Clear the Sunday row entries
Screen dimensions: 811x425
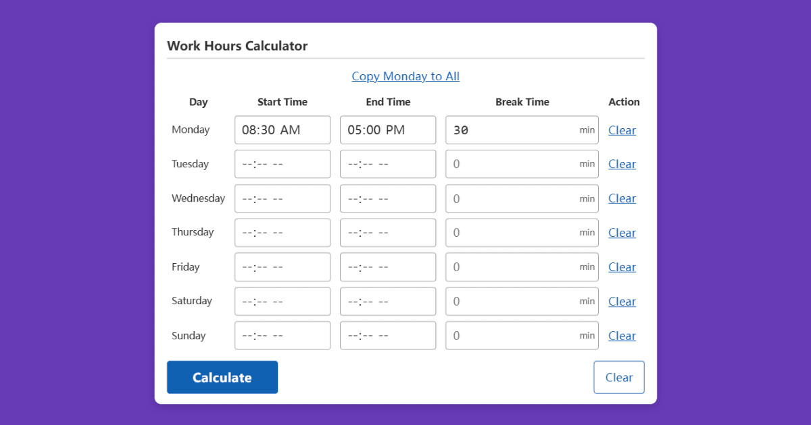point(622,335)
